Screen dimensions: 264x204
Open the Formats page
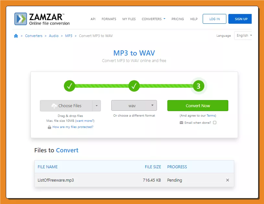109,19
